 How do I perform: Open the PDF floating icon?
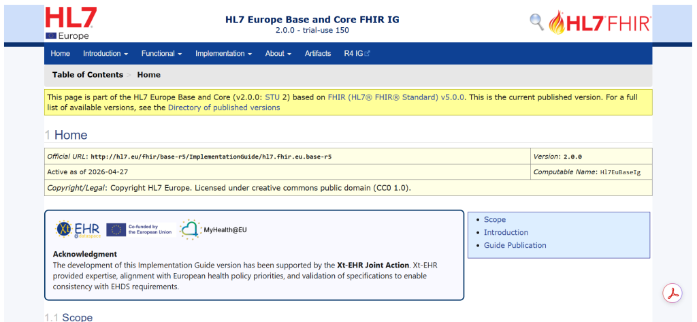672,293
